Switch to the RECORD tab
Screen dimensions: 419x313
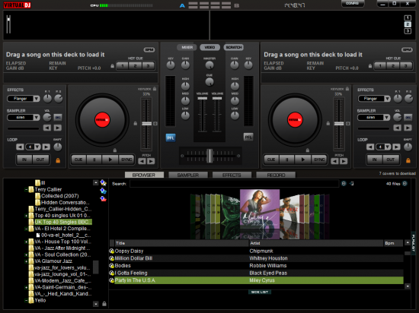tap(276, 175)
